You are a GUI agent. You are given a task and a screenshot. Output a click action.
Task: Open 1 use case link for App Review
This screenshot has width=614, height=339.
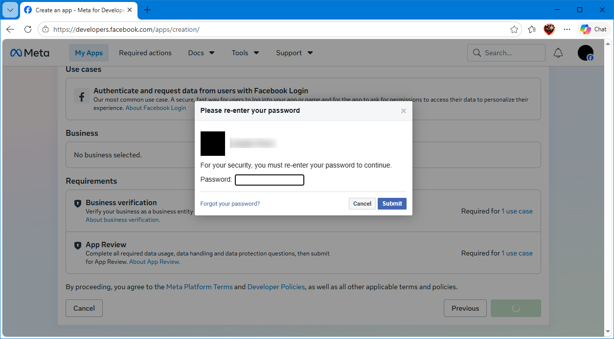pos(517,253)
